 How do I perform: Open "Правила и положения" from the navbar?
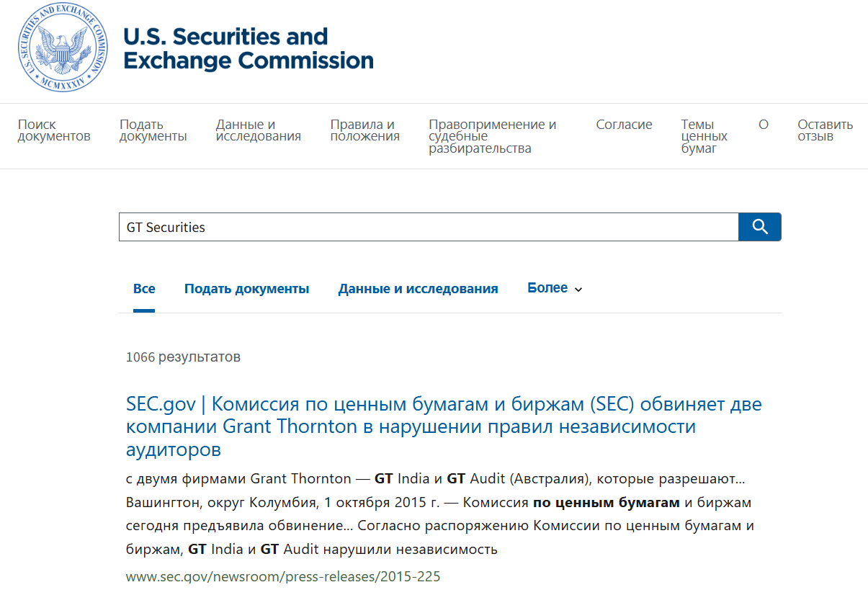(x=364, y=130)
